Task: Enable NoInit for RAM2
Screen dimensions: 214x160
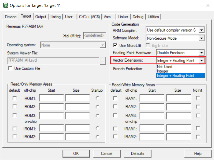Action: 198,107
